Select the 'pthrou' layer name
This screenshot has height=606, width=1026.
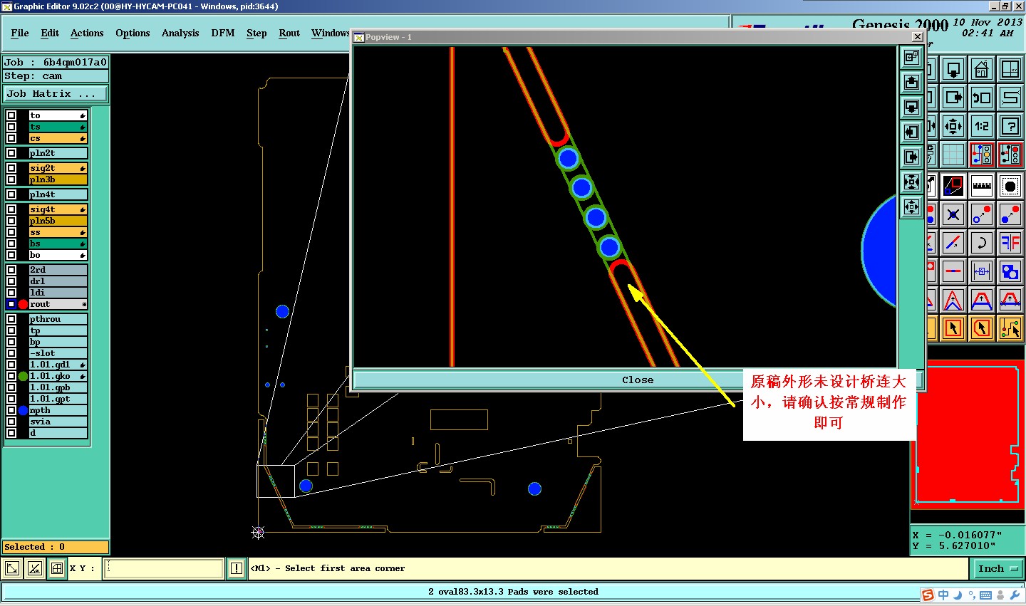(58, 319)
